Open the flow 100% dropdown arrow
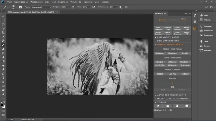The image size is (216, 121). [x=89, y=7]
